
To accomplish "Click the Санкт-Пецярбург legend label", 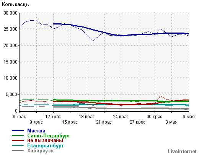I will tap(49, 135).
